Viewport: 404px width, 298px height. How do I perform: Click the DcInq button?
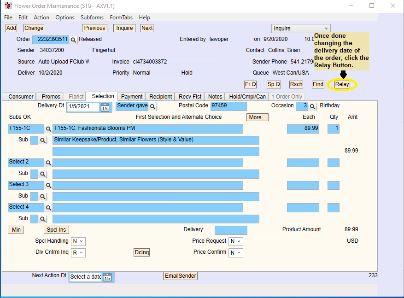[x=142, y=252]
